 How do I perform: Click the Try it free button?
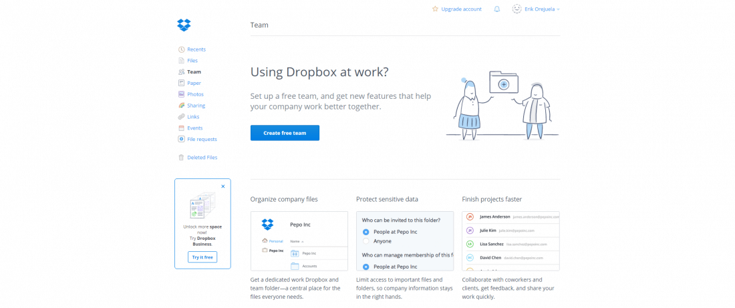[202, 257]
